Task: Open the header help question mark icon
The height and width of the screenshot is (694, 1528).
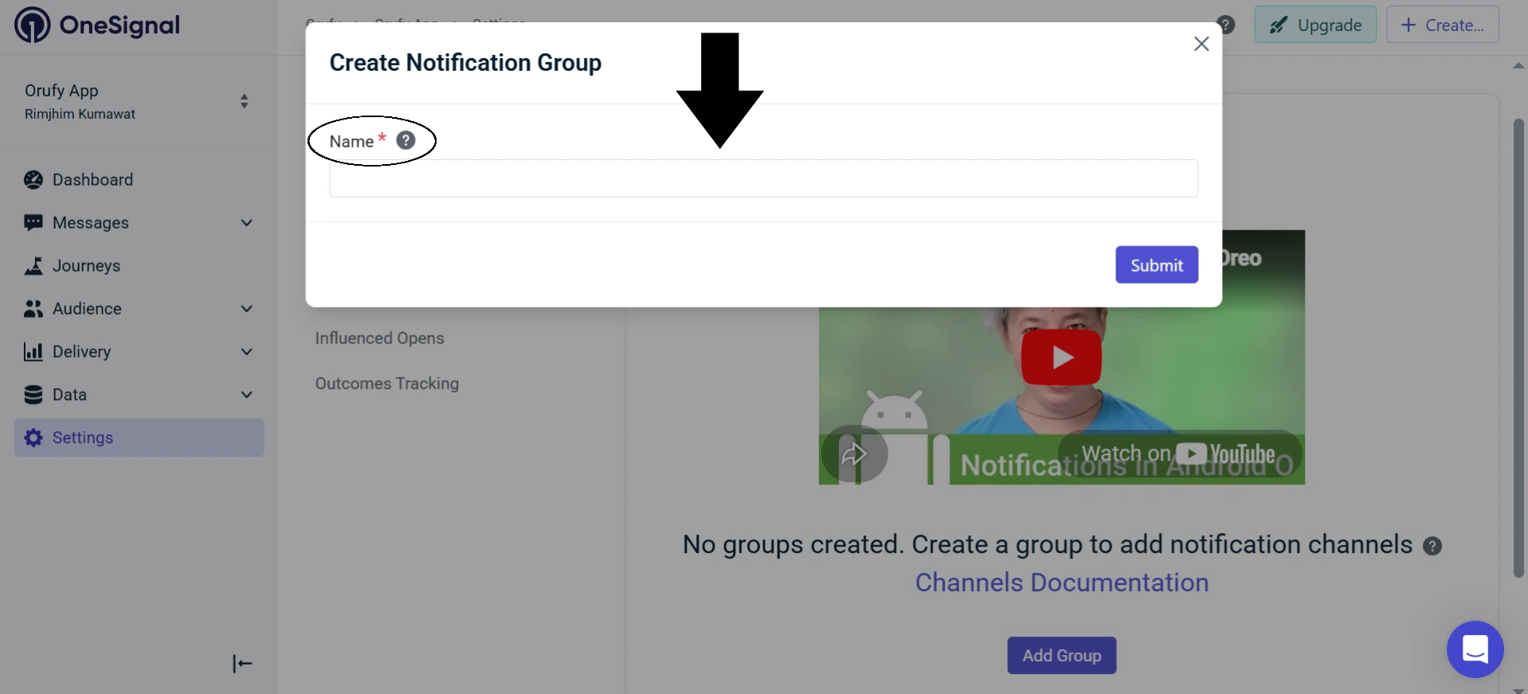Action: tap(1226, 25)
